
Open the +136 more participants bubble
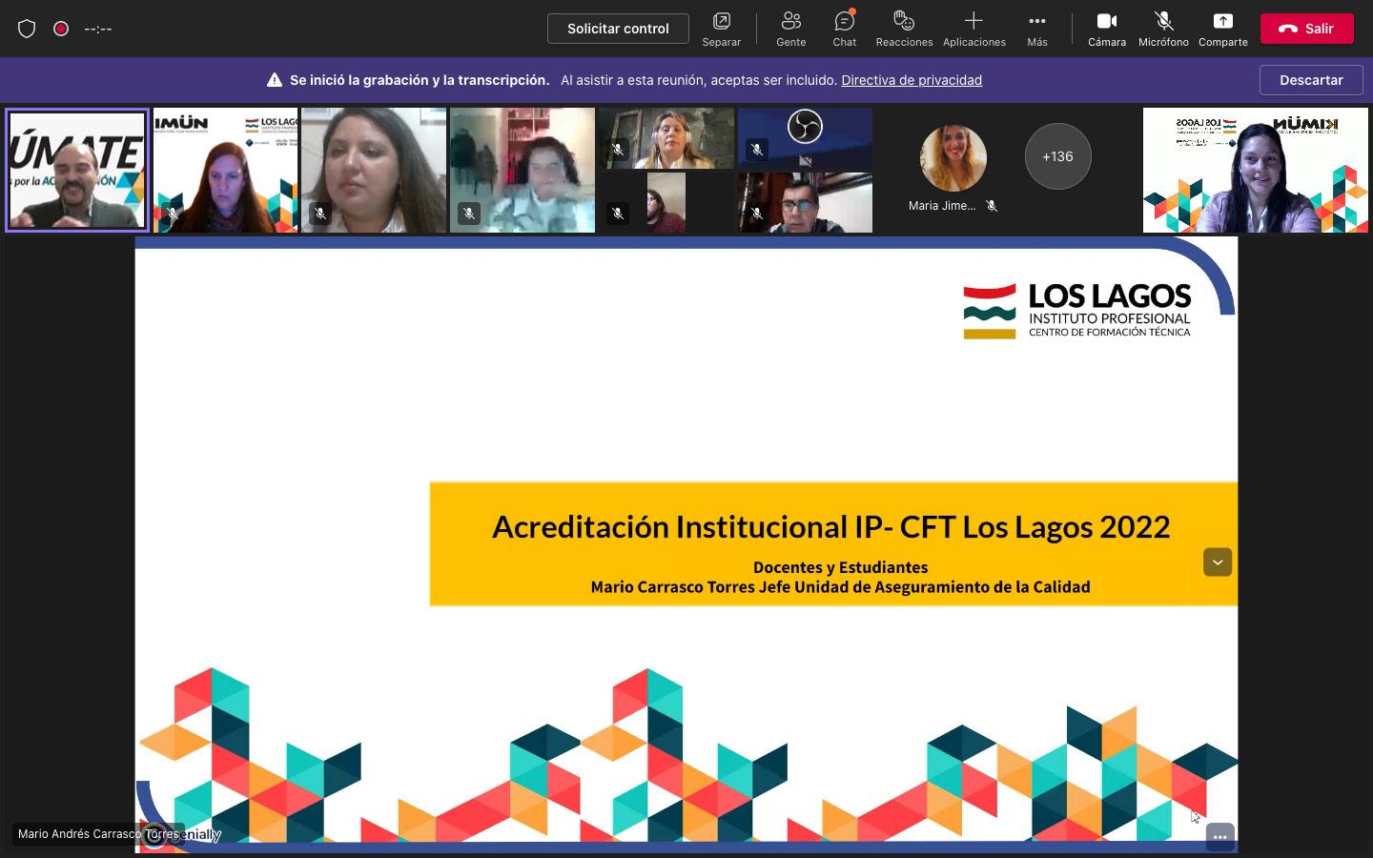point(1057,156)
